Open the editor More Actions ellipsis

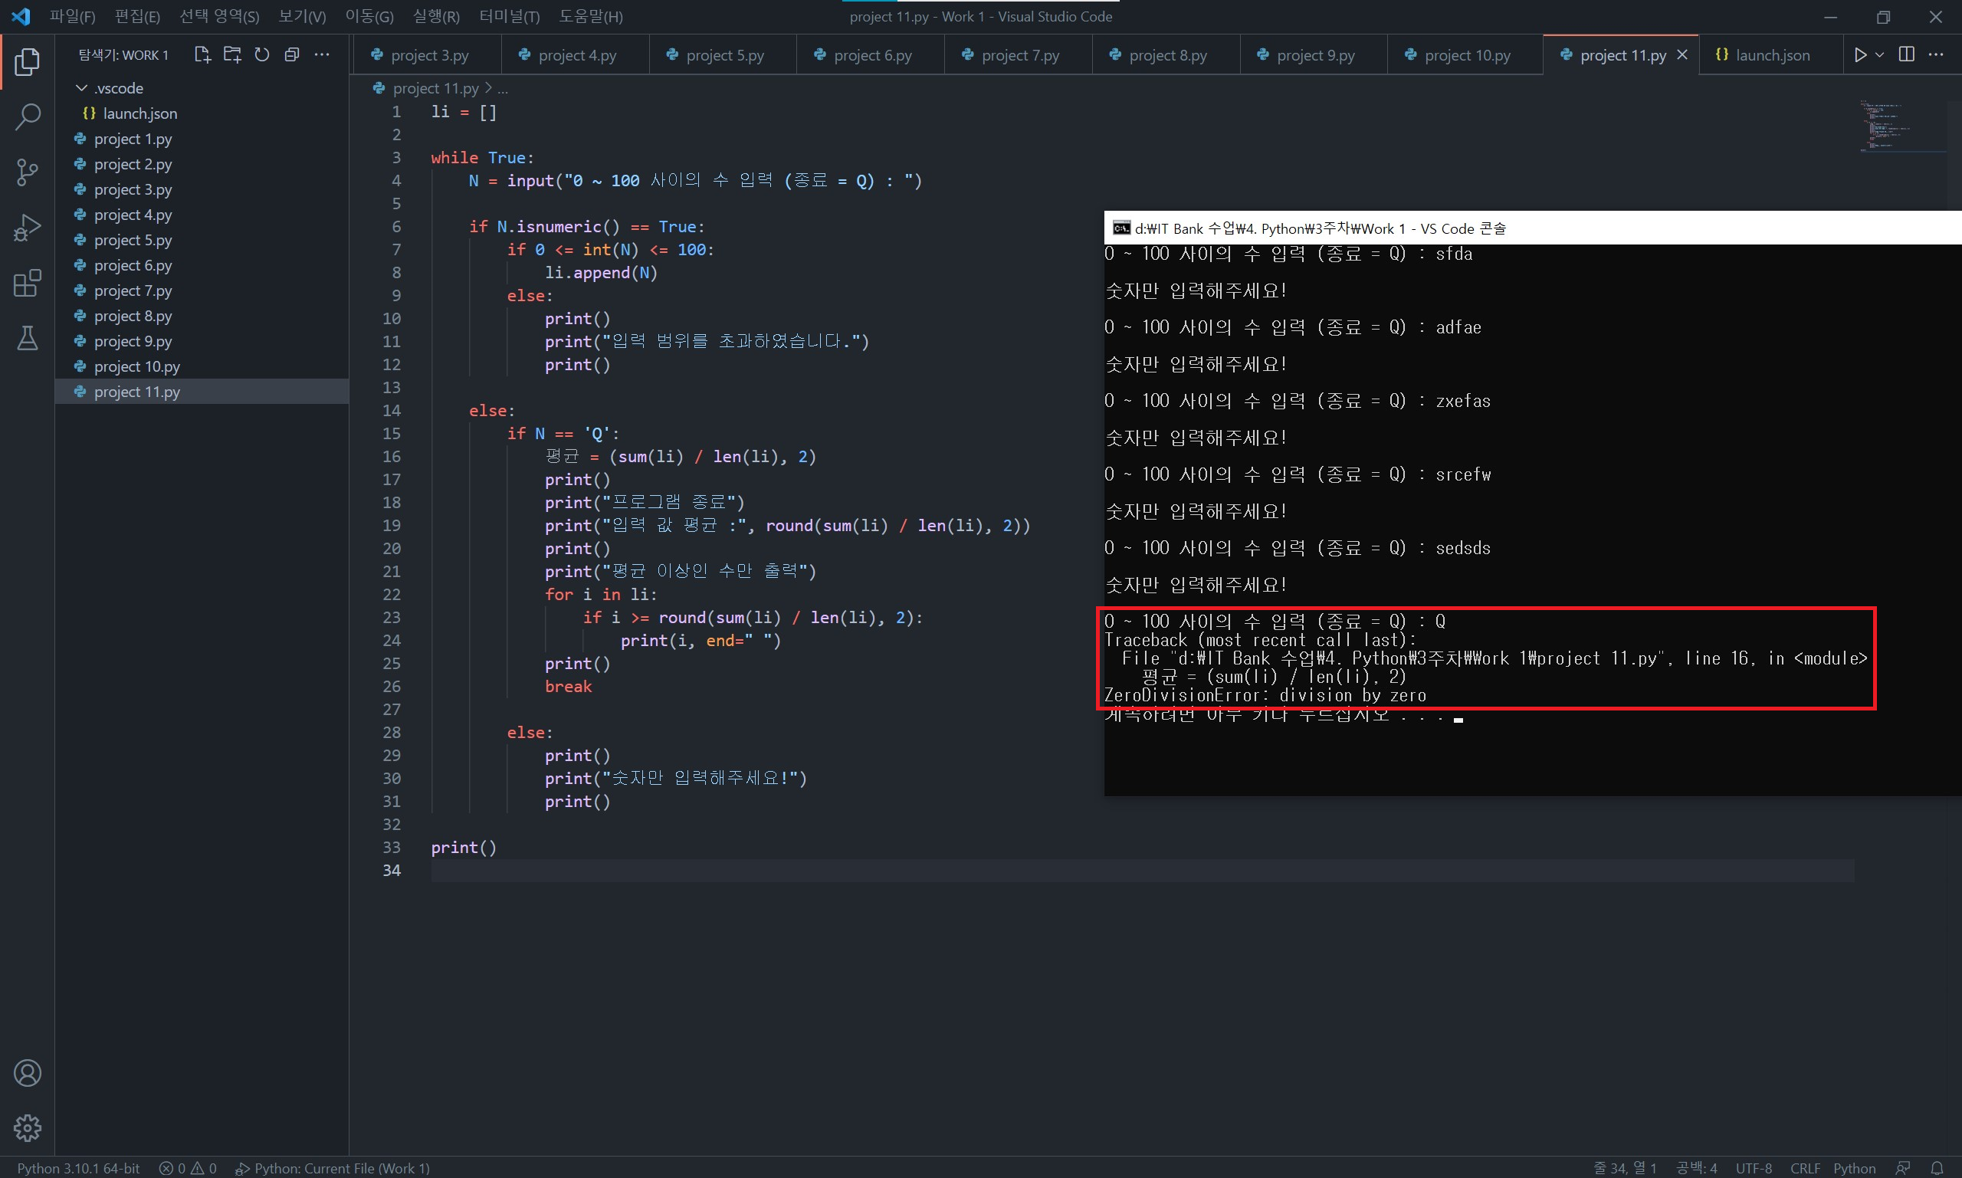point(1936,54)
